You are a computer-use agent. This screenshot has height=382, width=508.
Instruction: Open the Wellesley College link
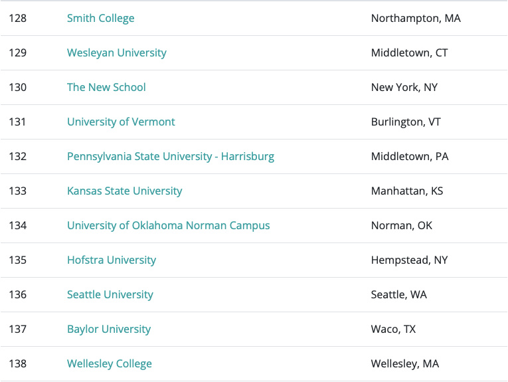point(109,364)
